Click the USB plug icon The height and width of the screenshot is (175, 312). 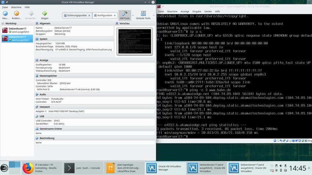[x=37, y=116]
